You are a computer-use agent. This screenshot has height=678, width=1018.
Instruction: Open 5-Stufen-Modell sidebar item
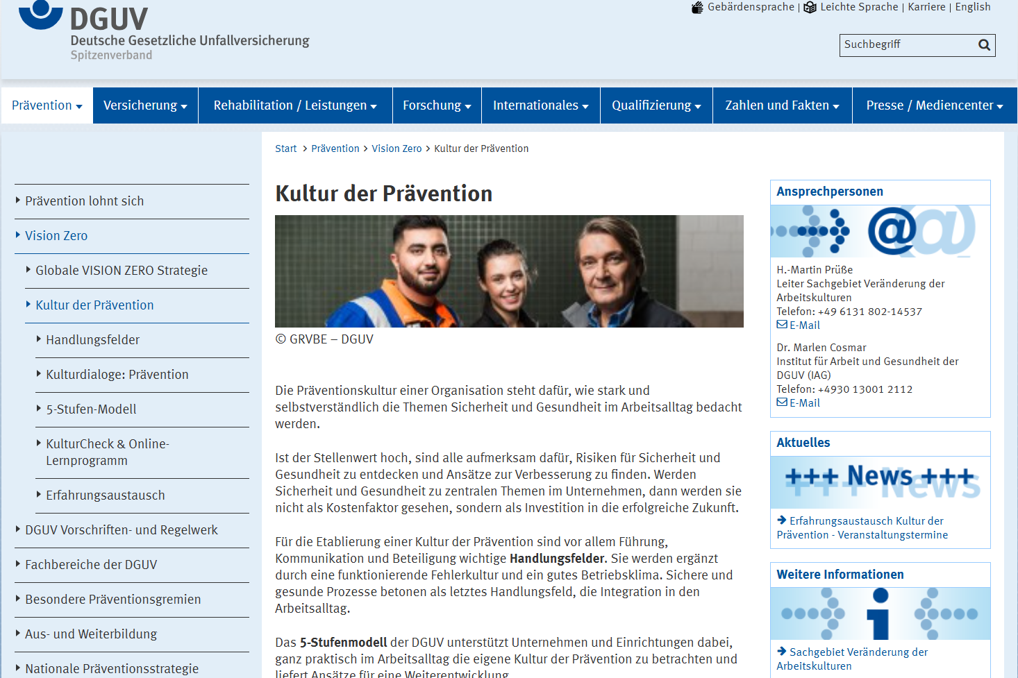click(x=91, y=409)
